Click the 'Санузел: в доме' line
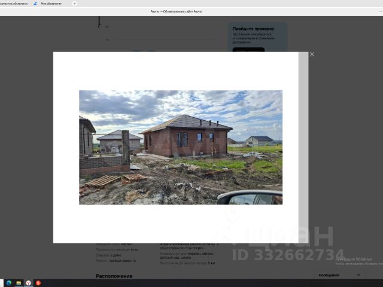 tap(108, 255)
